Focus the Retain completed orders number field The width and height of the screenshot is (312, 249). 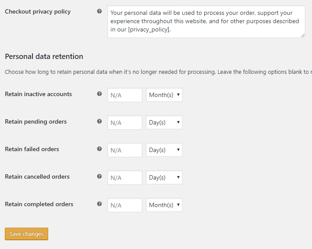click(125, 205)
